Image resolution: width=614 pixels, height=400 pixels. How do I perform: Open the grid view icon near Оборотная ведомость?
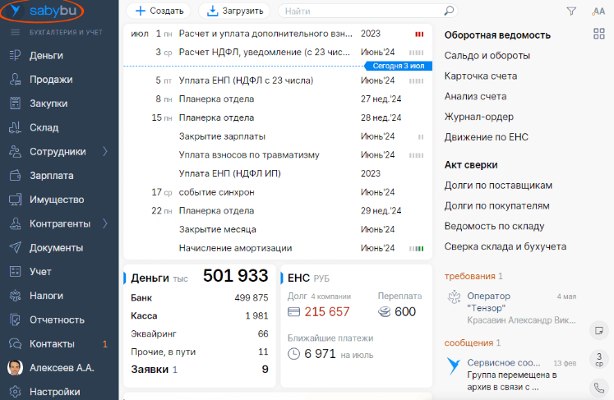[598, 34]
